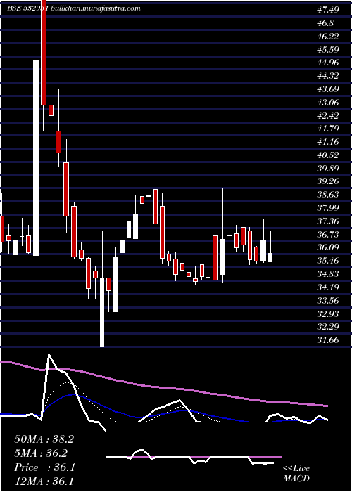The height and width of the screenshot is (492, 352).
Task: Click the 38.63 price axis label
Action: coord(328,195)
